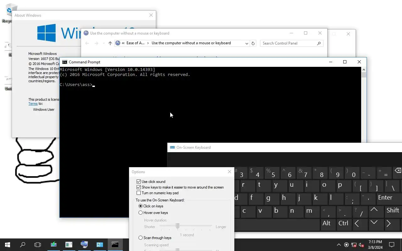Click Command Prompt title bar icon
This screenshot has width=402, height=251.
(x=64, y=62)
